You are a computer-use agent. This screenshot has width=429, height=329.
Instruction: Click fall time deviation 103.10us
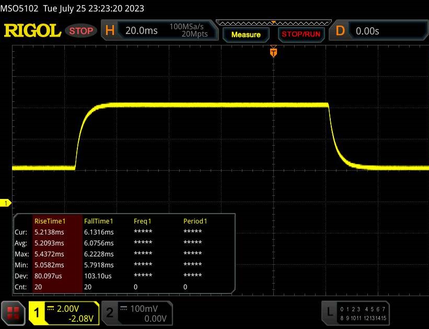click(98, 276)
